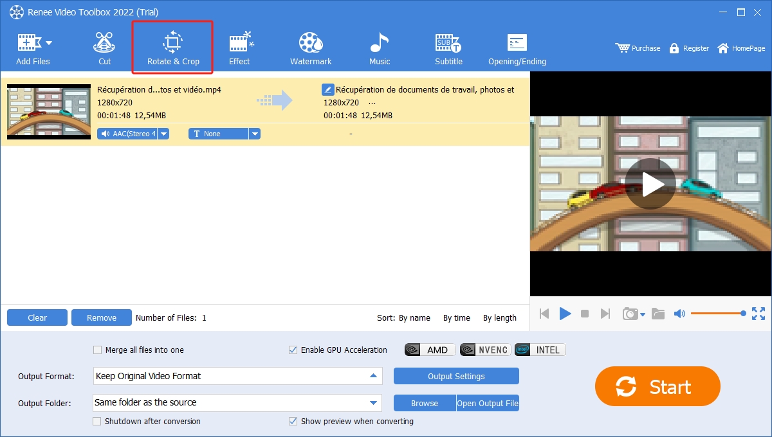Adjust the volume slider
The height and width of the screenshot is (437, 772).
coord(717,313)
